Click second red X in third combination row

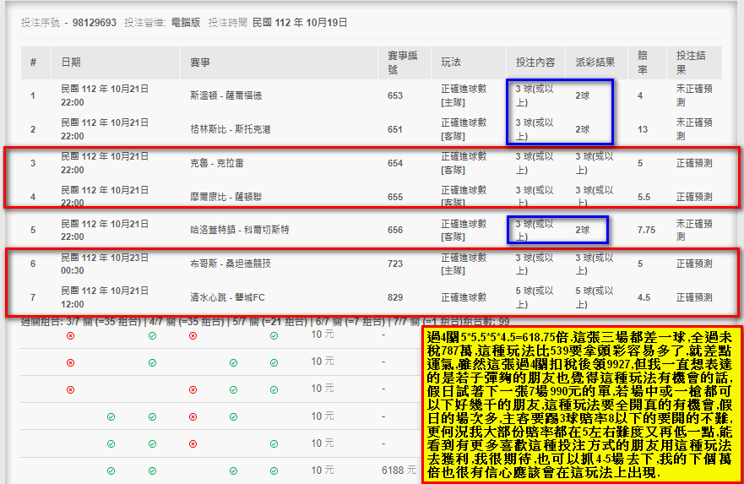pyautogui.click(x=193, y=389)
